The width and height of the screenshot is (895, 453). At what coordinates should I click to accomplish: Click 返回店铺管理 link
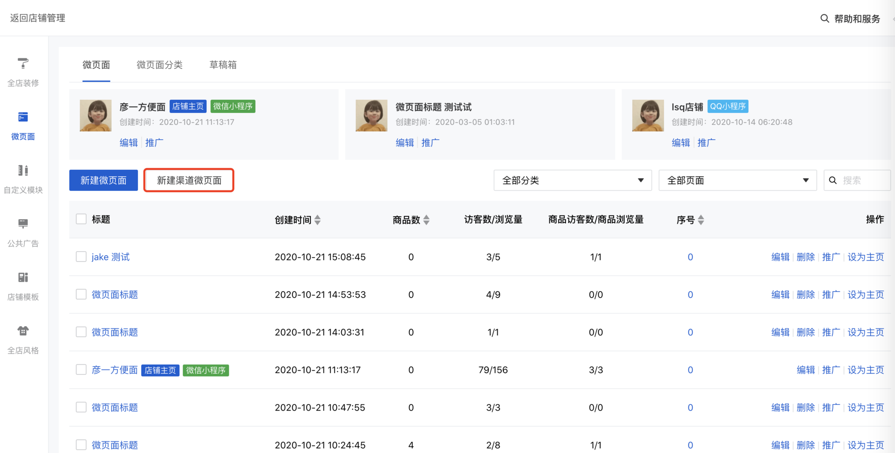[x=38, y=18]
